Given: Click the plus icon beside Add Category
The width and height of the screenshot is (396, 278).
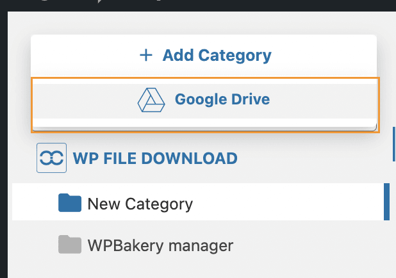Looking at the screenshot, I should (146, 56).
